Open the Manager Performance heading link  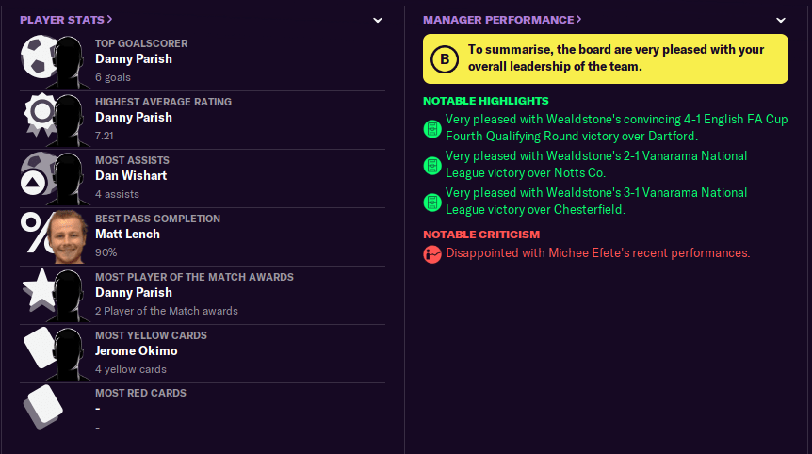point(502,20)
